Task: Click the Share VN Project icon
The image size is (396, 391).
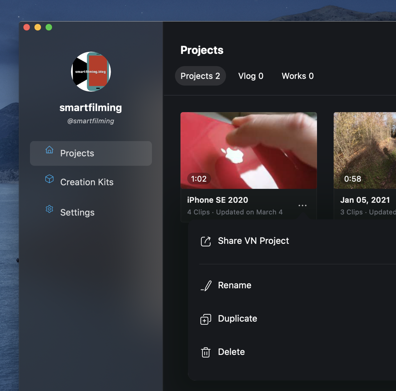Action: [205, 241]
